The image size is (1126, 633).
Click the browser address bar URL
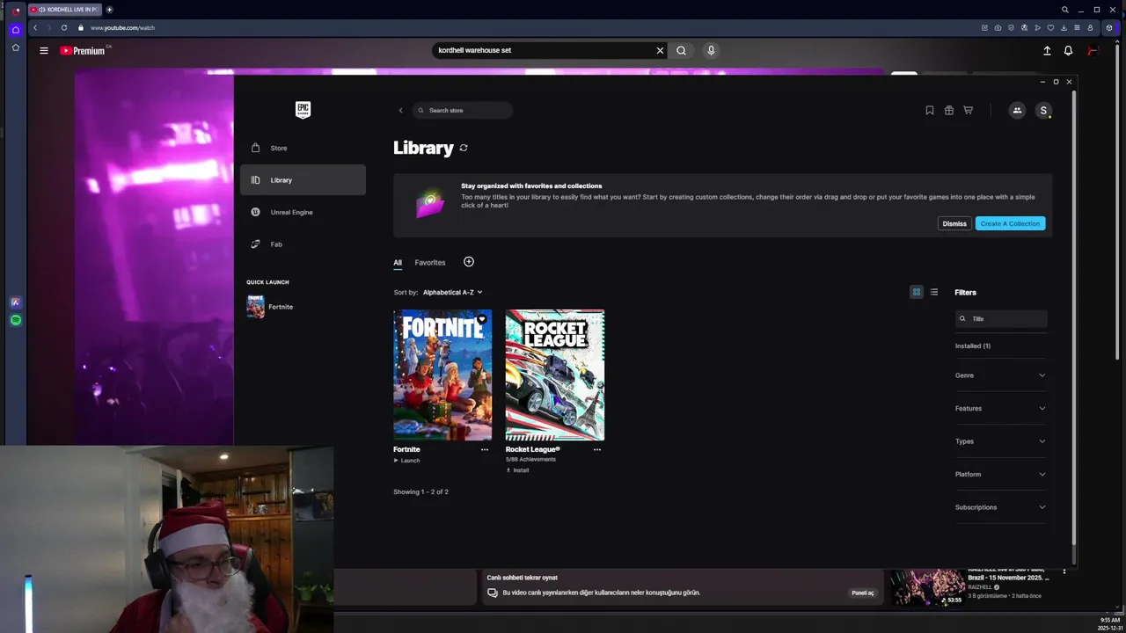click(x=122, y=27)
